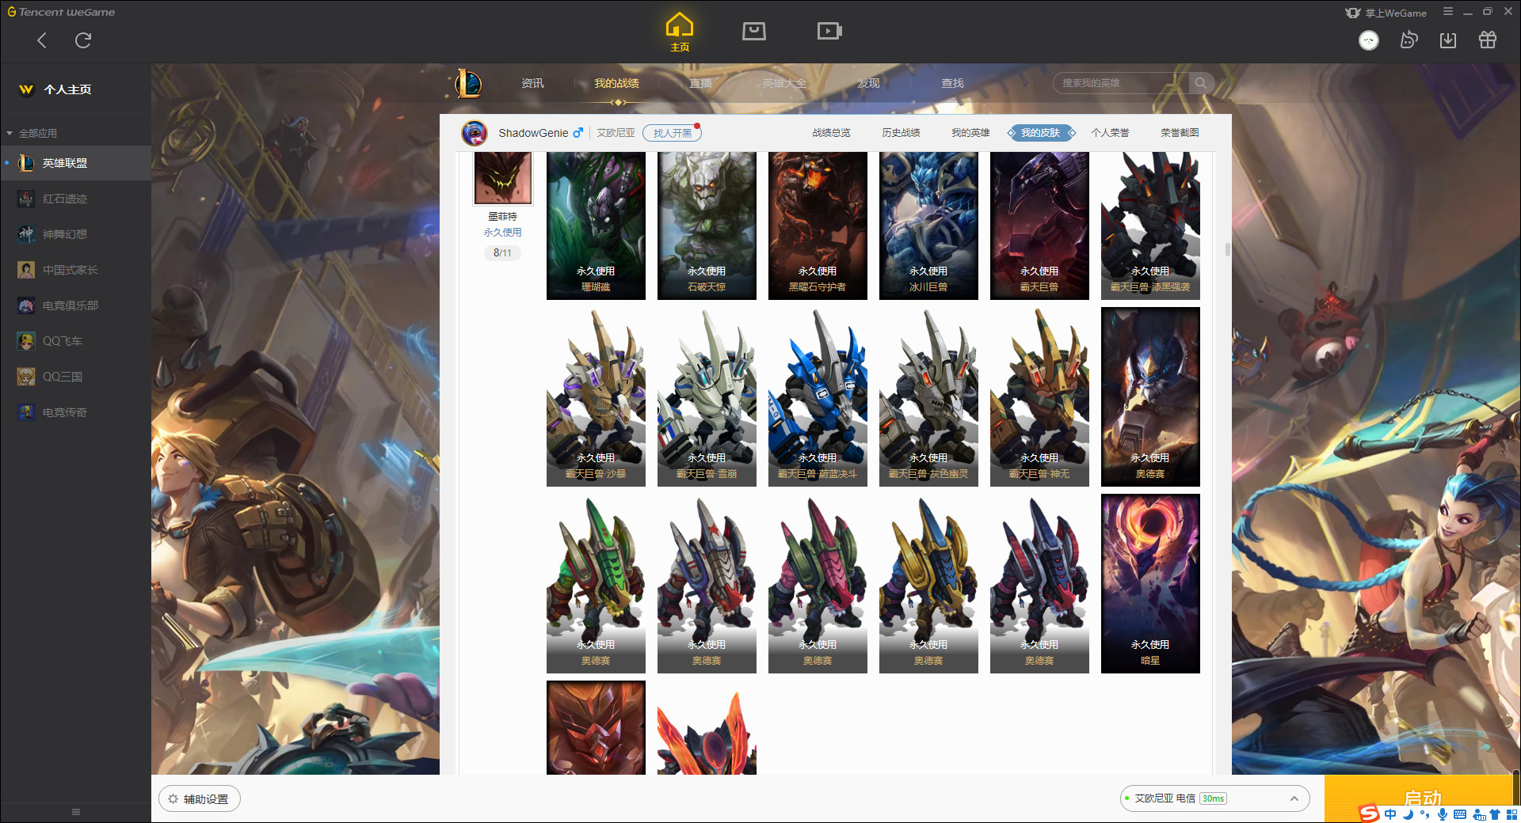
Task: Open the 资讯 tab
Action: (x=532, y=83)
